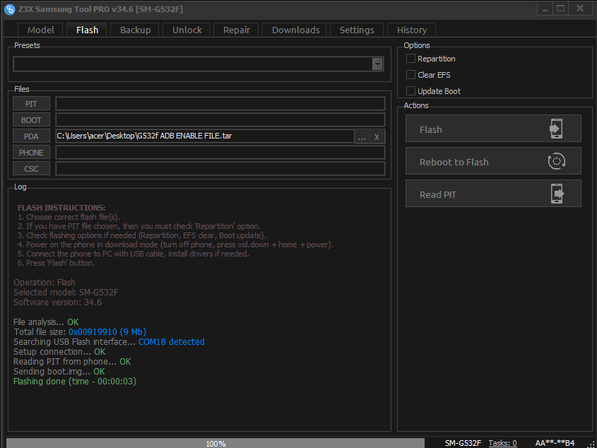Open the Backup tab
This screenshot has height=448, width=597.
136,30
